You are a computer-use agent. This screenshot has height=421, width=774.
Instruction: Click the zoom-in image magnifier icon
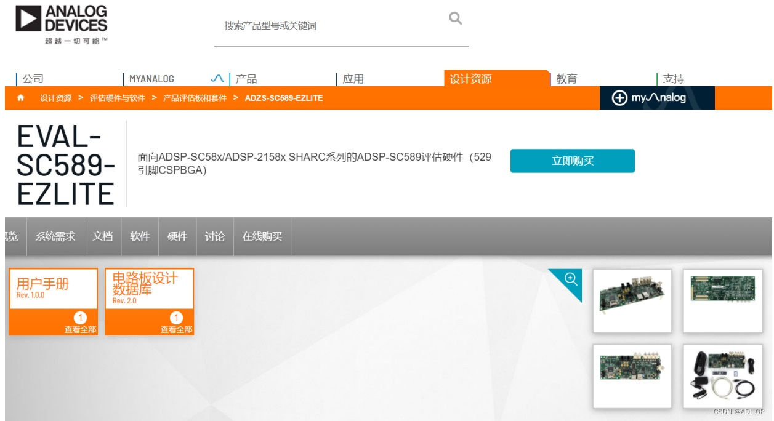click(571, 279)
